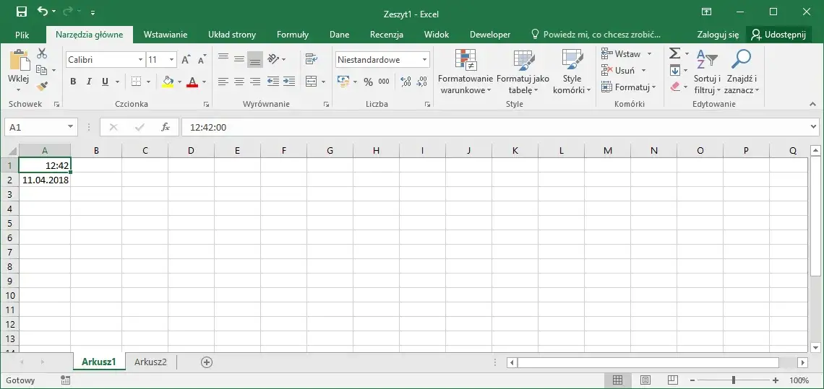
Task: Open font color red swatch button
Action: coord(192,82)
